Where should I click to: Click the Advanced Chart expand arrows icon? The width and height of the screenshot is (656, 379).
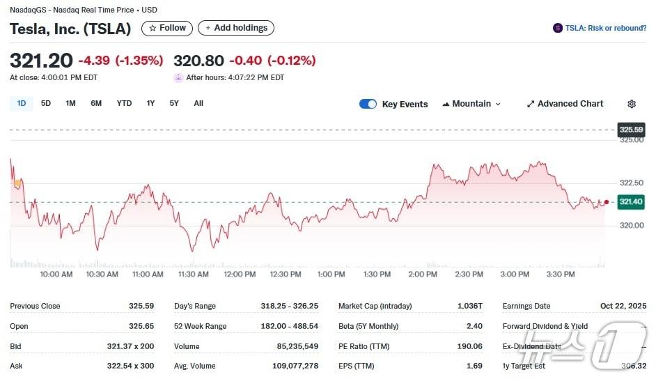531,104
